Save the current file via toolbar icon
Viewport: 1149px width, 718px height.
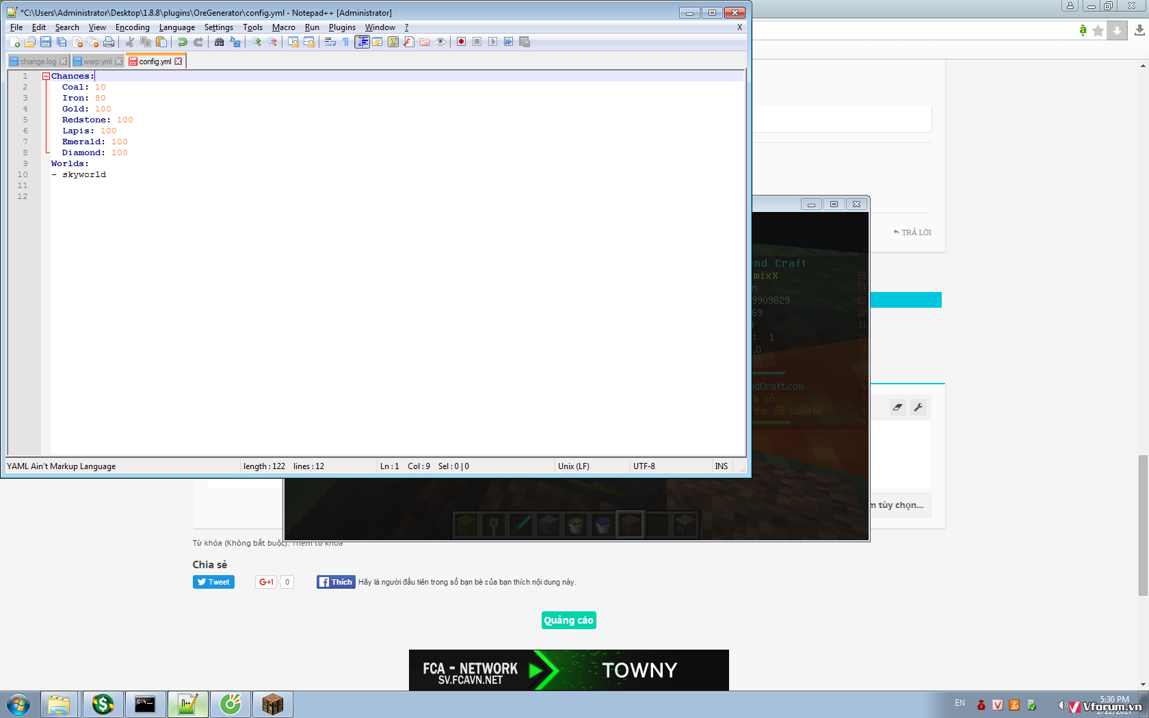pyautogui.click(x=46, y=42)
